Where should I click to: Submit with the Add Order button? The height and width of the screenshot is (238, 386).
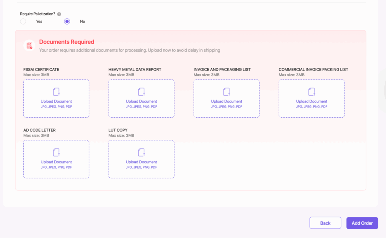(x=362, y=223)
